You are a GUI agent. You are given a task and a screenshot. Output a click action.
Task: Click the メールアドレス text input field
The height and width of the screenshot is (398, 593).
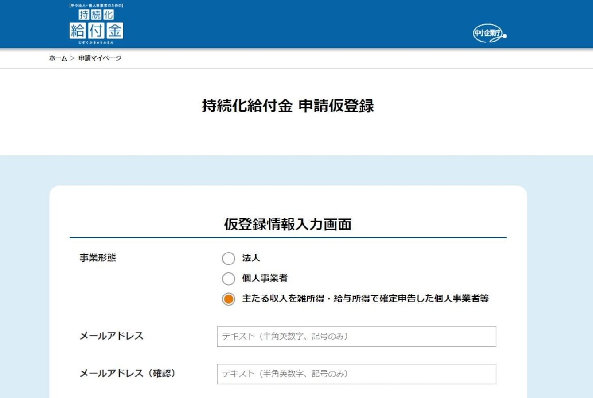pos(356,337)
